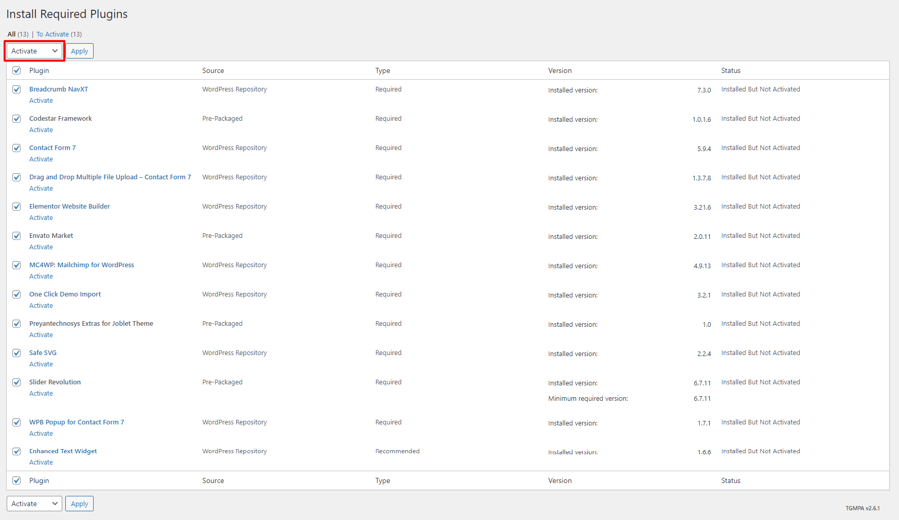
Task: Click Activate under MC4WP Mailchimp
Action: point(41,276)
